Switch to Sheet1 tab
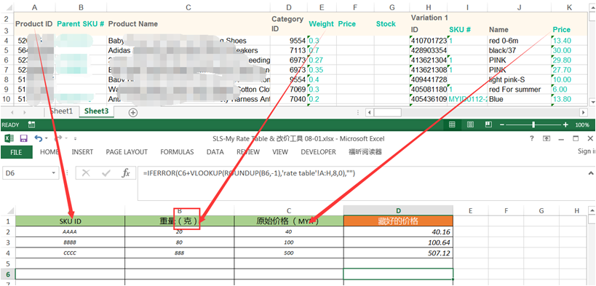The image size is (596, 286). [61, 111]
